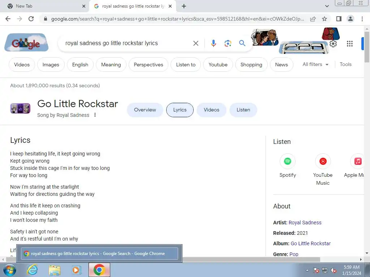This screenshot has width=370, height=277.
Task: Launch Internet Explorer from taskbar
Action: (32, 270)
